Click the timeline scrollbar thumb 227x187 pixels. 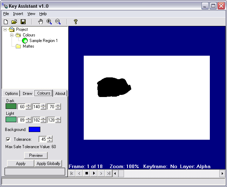click(121, 173)
